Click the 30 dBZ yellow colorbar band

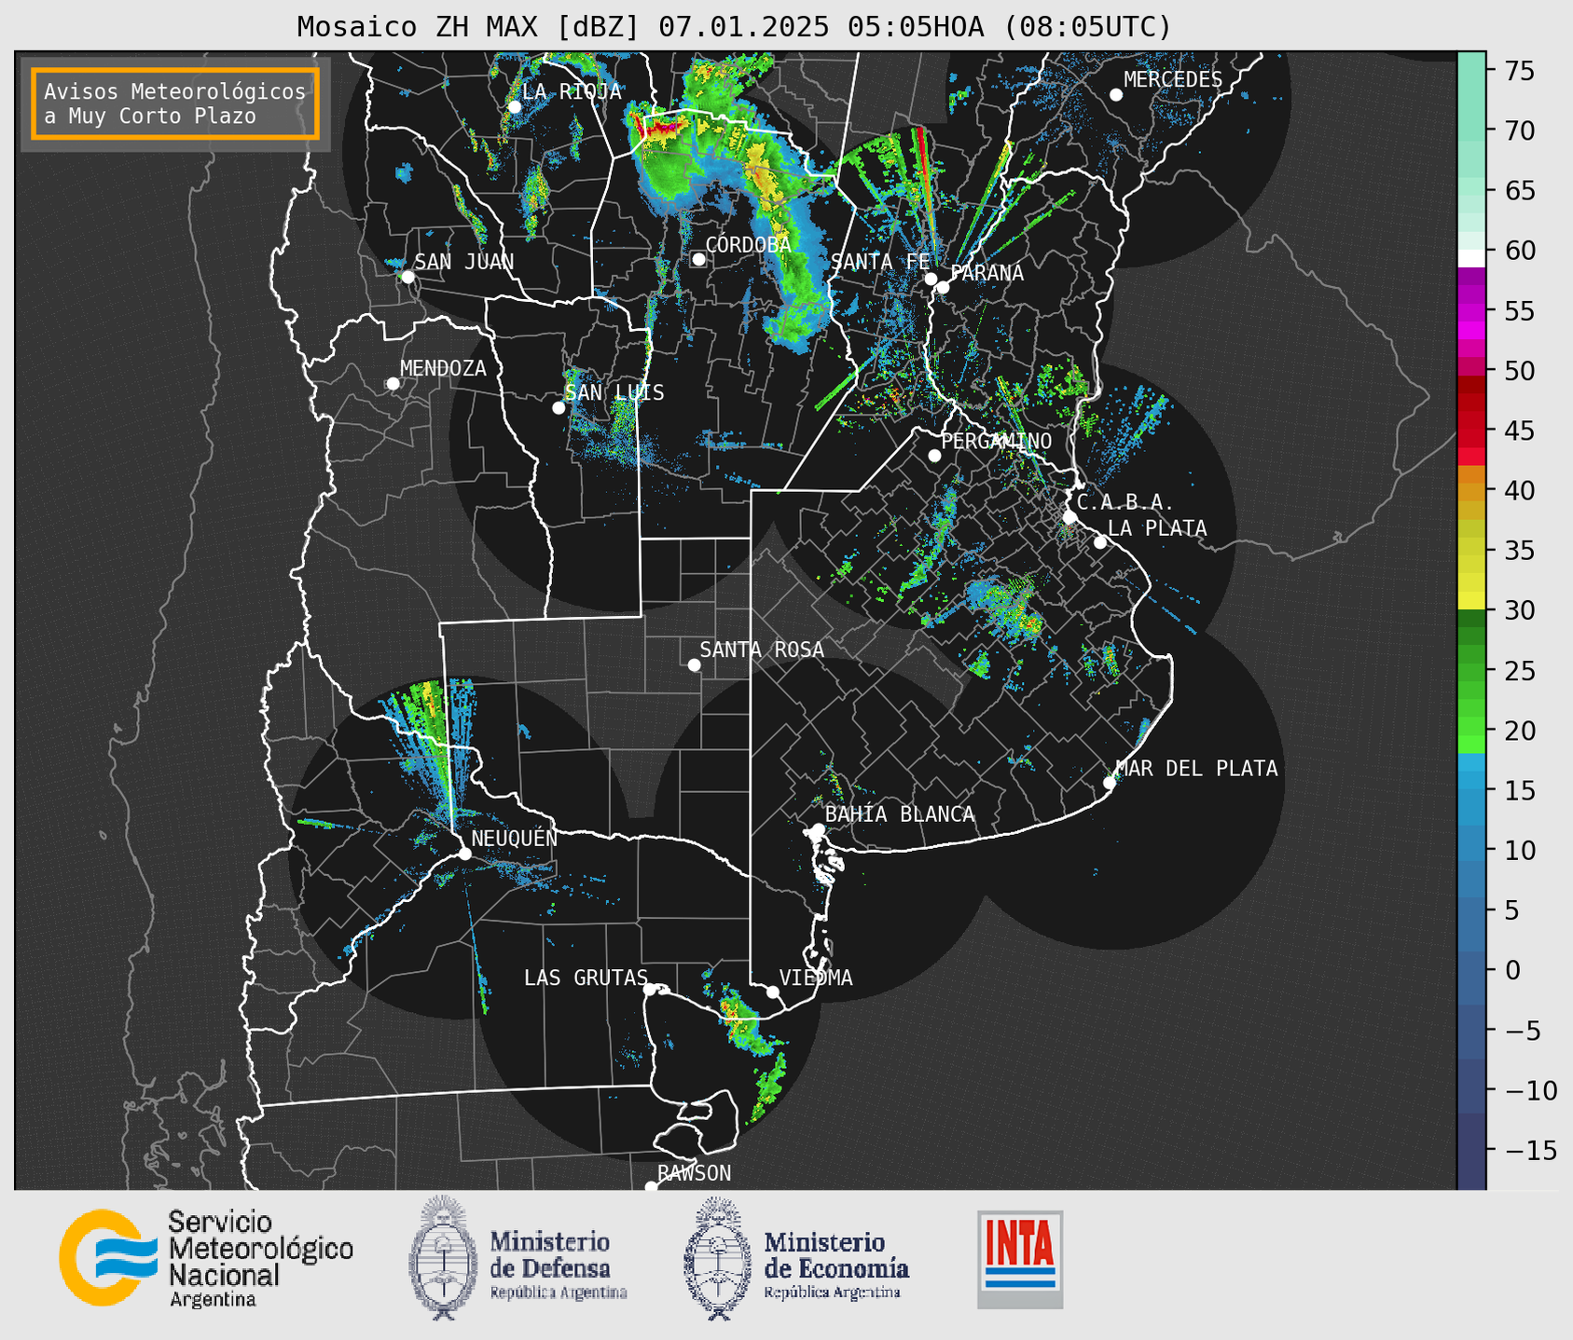pos(1471,601)
